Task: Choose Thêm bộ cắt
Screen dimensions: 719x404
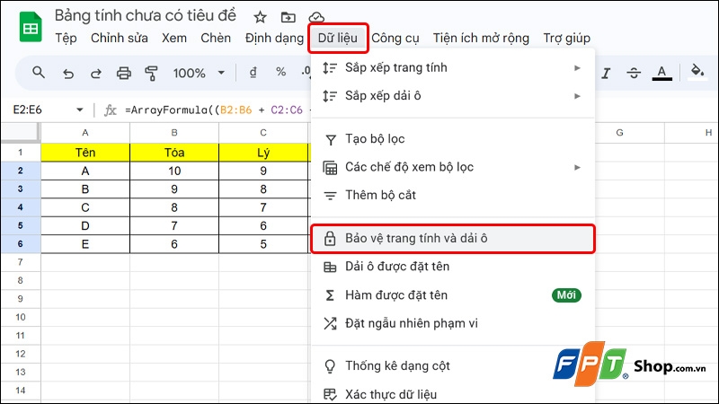Action: 453,196
